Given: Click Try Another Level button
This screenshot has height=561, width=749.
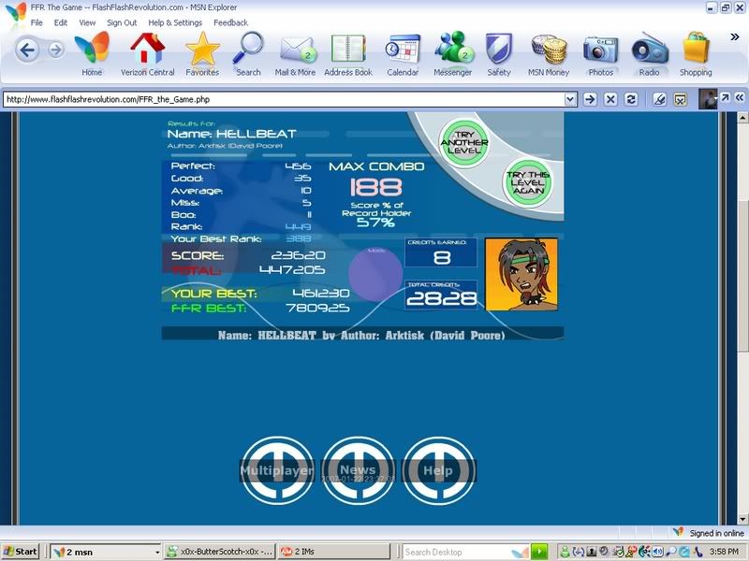Looking at the screenshot, I should click(x=466, y=142).
